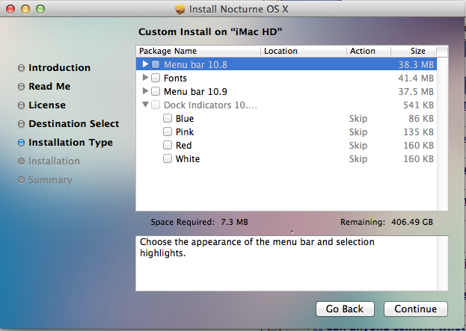466x331 pixels.
Task: Check the Pink dock indicator option
Action: 168,132
